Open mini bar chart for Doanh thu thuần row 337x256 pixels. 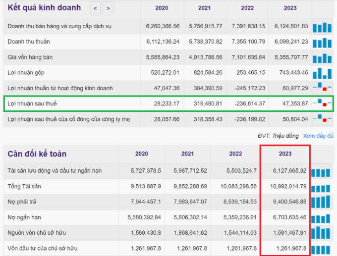click(x=322, y=43)
